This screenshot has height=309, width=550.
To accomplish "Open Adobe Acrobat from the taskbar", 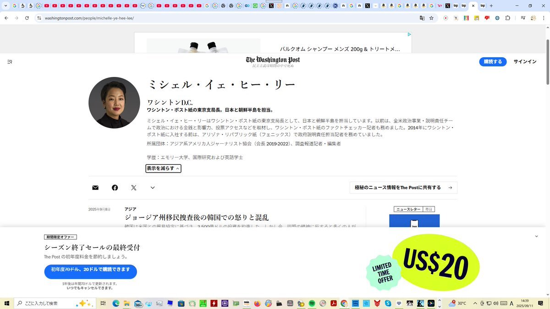I will [334, 303].
